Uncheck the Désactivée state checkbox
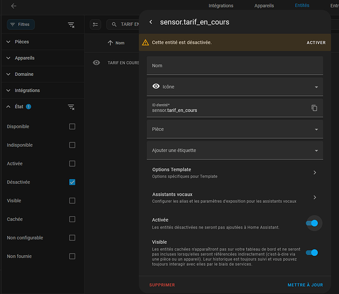Viewport: 339px width, 294px height. click(72, 182)
